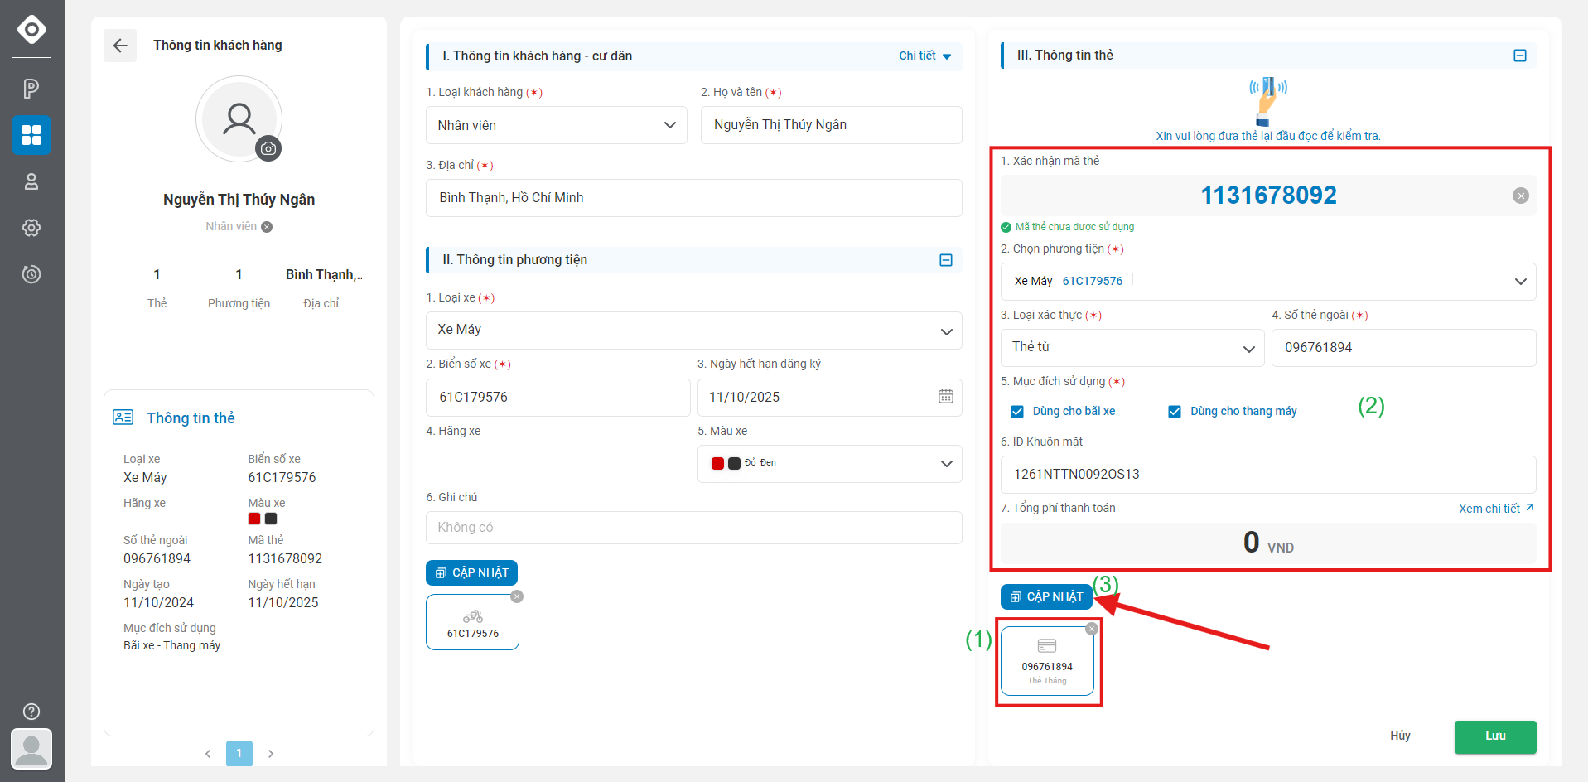Toggle Dùng cho bãi xe checkbox
Image resolution: width=1588 pixels, height=782 pixels.
tap(1017, 412)
